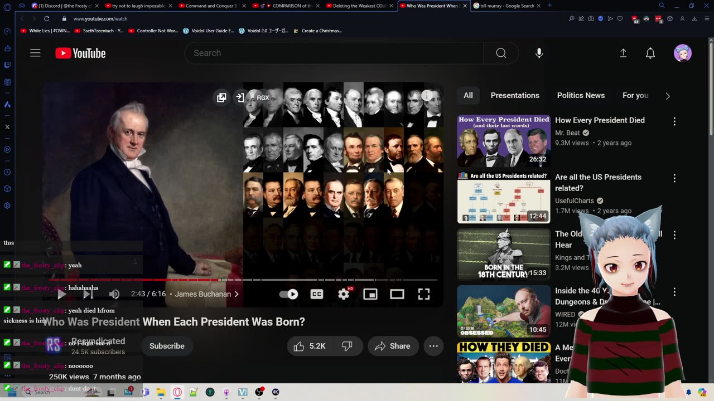Open the Voidol User Guide bookmark

pos(209,31)
